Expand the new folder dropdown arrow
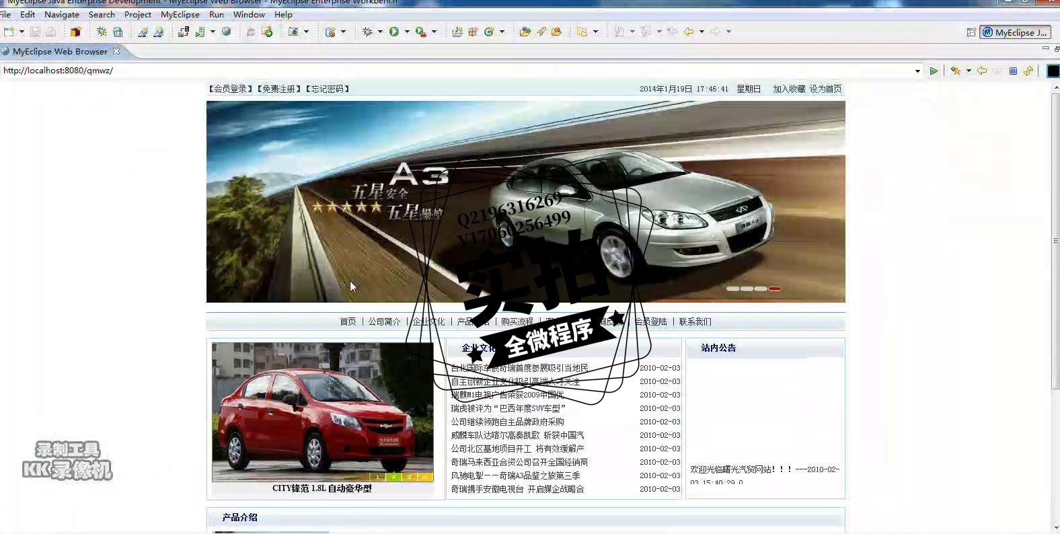Viewport: 1060px width, 534px height. tap(595, 32)
